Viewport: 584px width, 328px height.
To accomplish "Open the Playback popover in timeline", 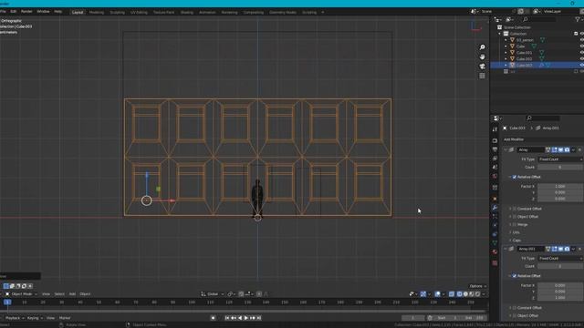I will (x=15, y=318).
